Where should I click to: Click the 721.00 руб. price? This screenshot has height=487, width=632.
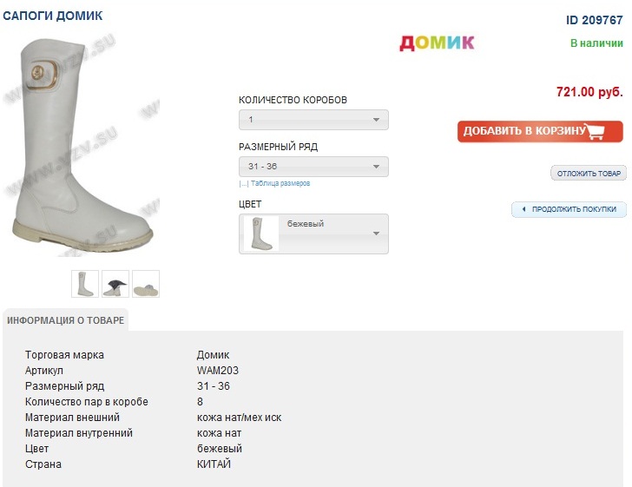pyautogui.click(x=589, y=92)
